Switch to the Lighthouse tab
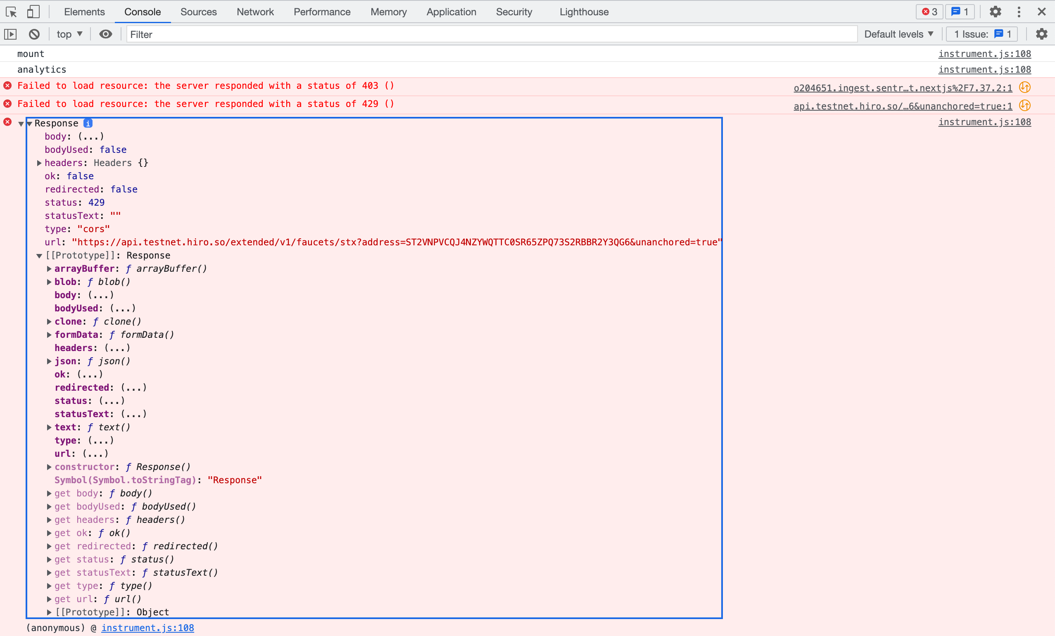 pyautogui.click(x=584, y=12)
